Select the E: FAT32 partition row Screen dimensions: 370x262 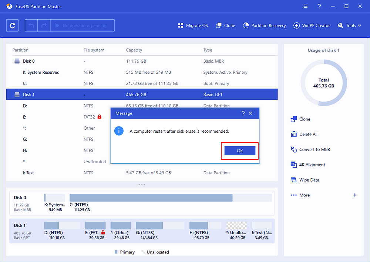click(x=58, y=117)
